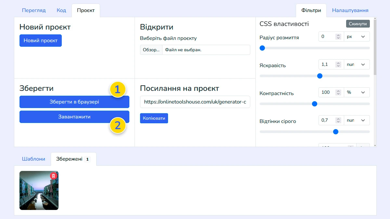Open the units dropdown next to Яскравість
This screenshot has height=219, width=390.
[357, 64]
